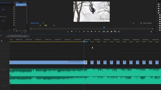
Task: Open the Button Editor plus icon
Action: [151, 32]
